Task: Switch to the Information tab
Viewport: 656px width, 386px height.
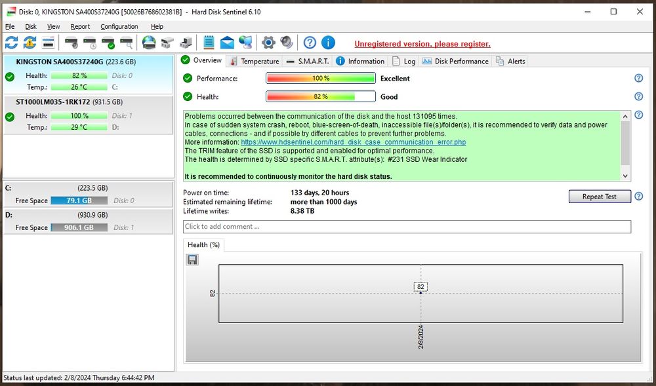Action: pos(360,61)
